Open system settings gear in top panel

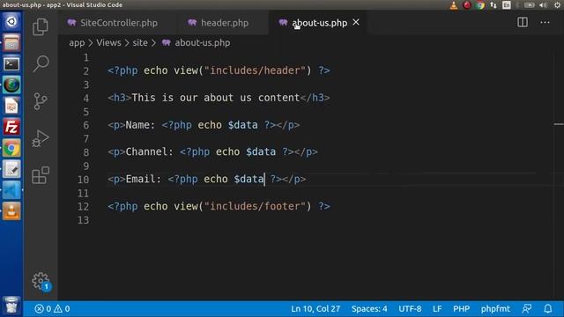[x=557, y=5]
